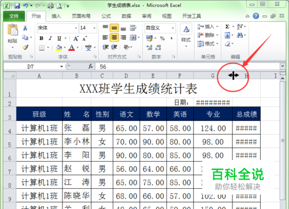Click the Fill down icon

tap(227, 35)
